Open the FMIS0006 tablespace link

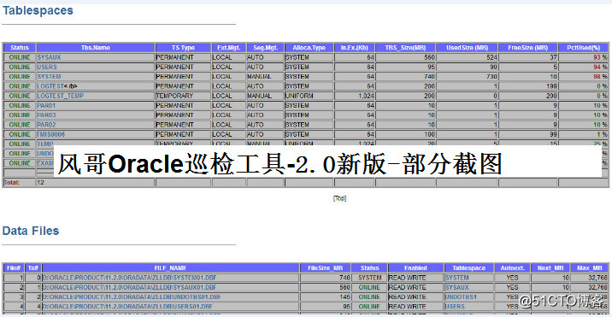pos(51,134)
